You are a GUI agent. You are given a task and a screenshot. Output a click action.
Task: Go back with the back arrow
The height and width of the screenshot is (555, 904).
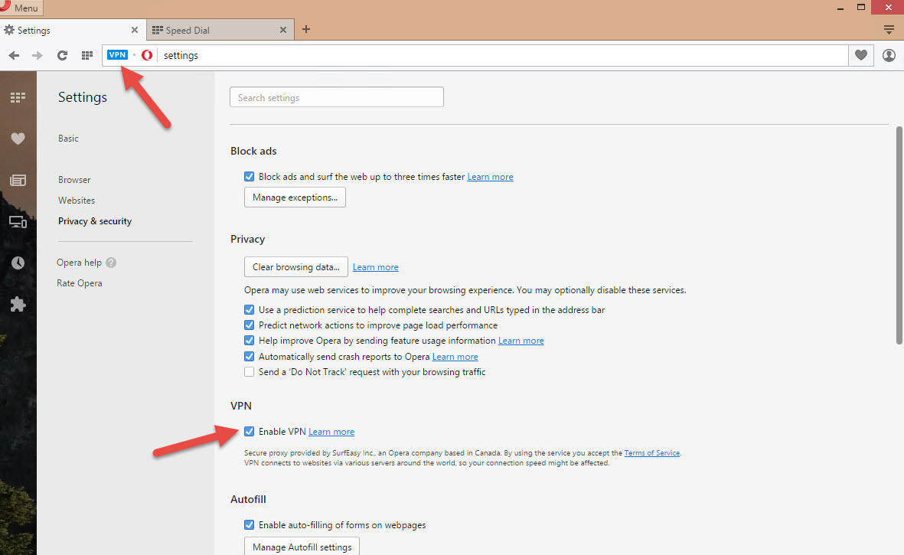pyautogui.click(x=14, y=55)
